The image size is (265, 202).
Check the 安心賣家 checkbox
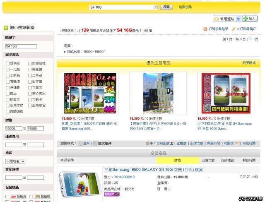[x=30, y=94]
